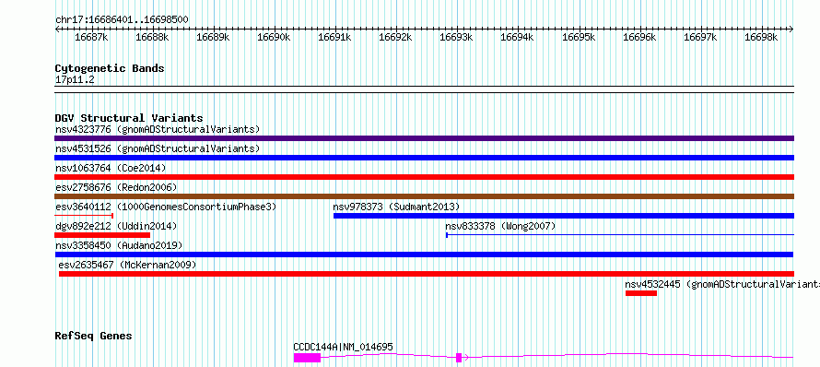
Task: Select the blue nsv978373 variant bar
Action: (x=564, y=216)
